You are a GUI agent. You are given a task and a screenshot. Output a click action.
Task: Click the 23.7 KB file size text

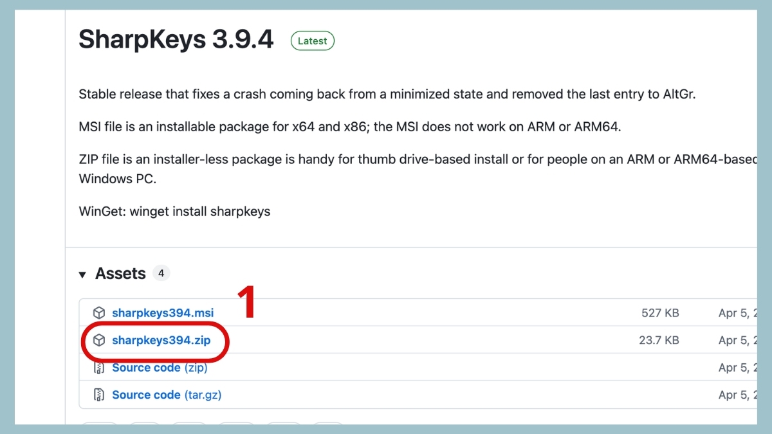[659, 340]
